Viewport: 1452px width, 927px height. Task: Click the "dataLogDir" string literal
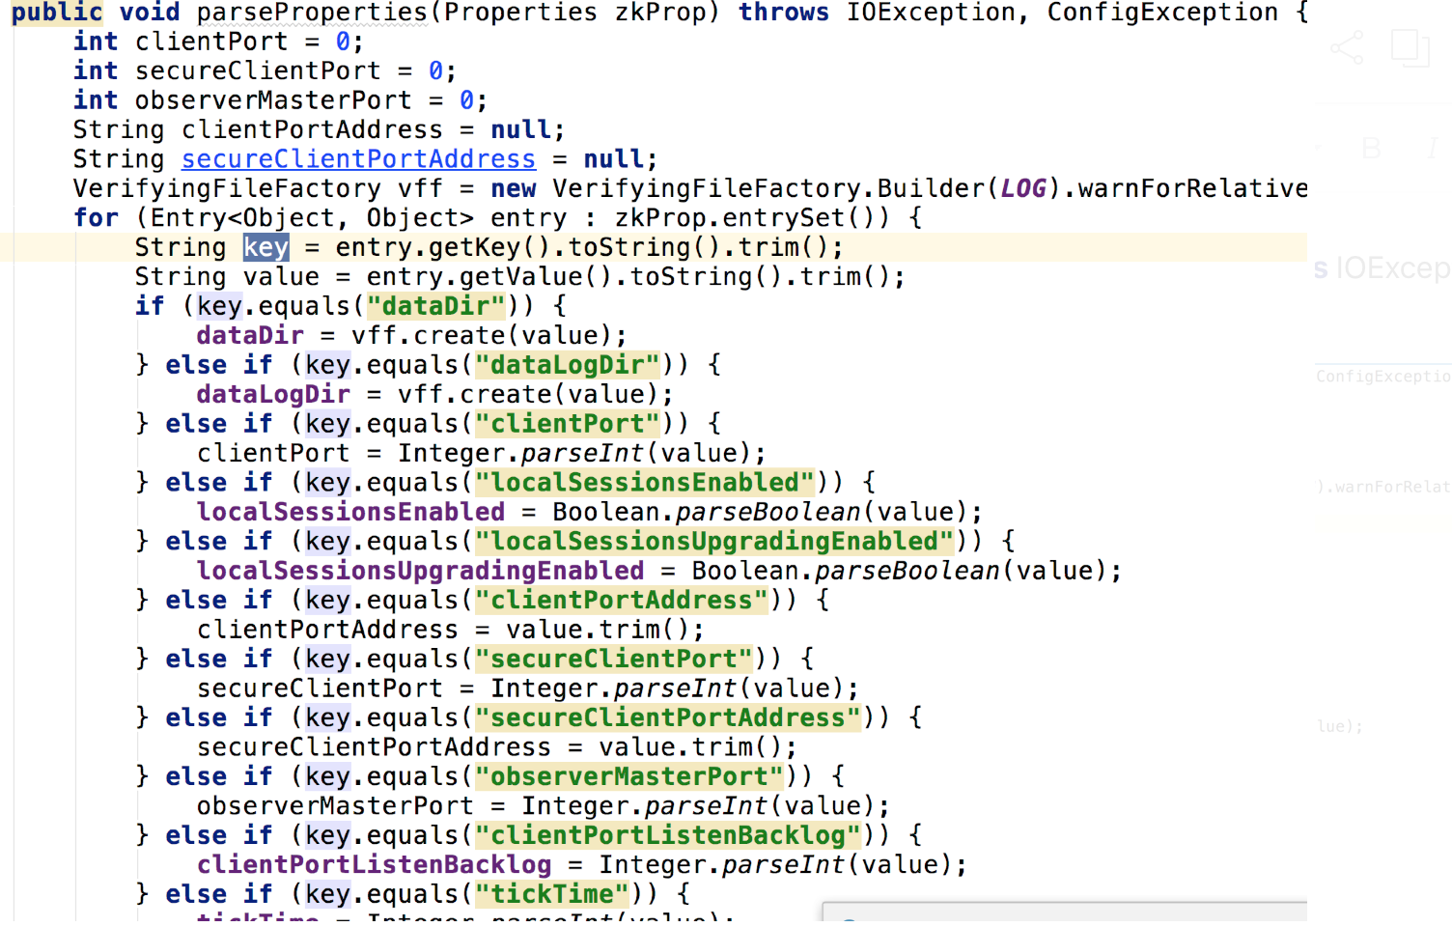pyautogui.click(x=568, y=365)
